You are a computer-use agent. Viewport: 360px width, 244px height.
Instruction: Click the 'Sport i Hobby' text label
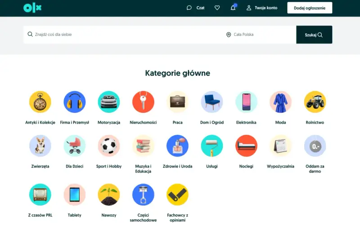pos(109,166)
